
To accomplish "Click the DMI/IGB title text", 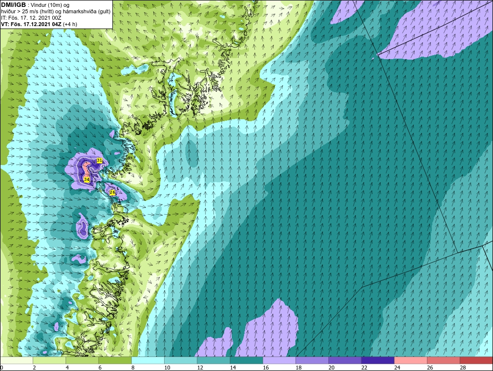I will [x=13, y=5].
